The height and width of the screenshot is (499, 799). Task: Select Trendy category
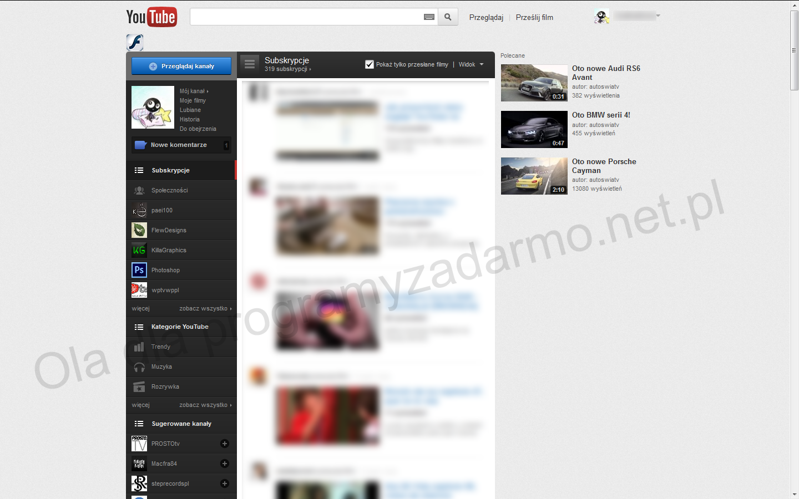tap(181, 347)
